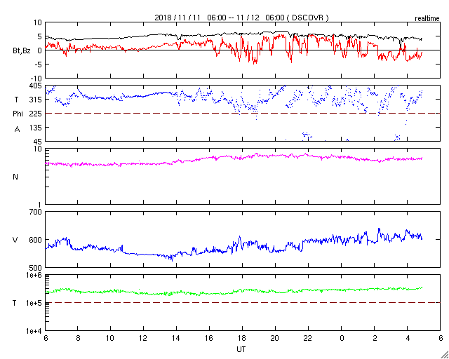Screen dimensions: 449x359
Task: Click the "16" hour label on UT axis
Action: (209, 338)
